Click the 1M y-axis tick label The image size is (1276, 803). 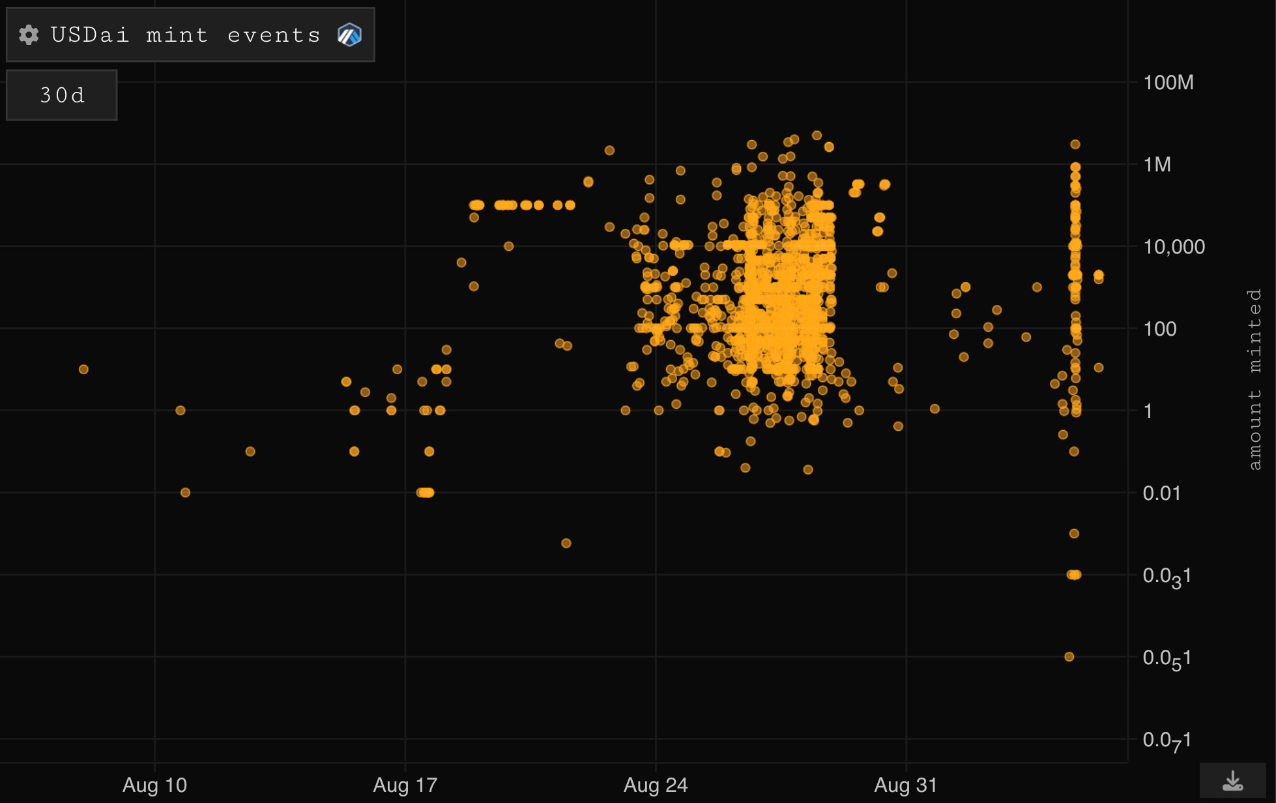coord(1157,165)
